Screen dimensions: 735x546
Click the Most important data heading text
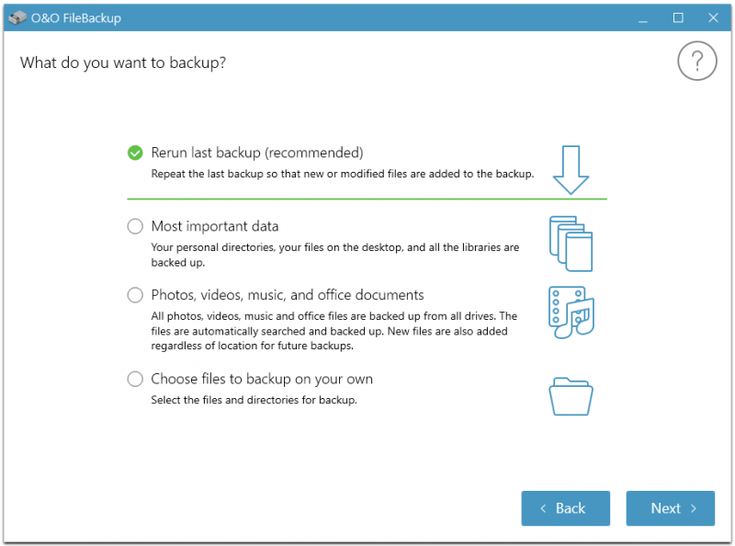coord(215,226)
